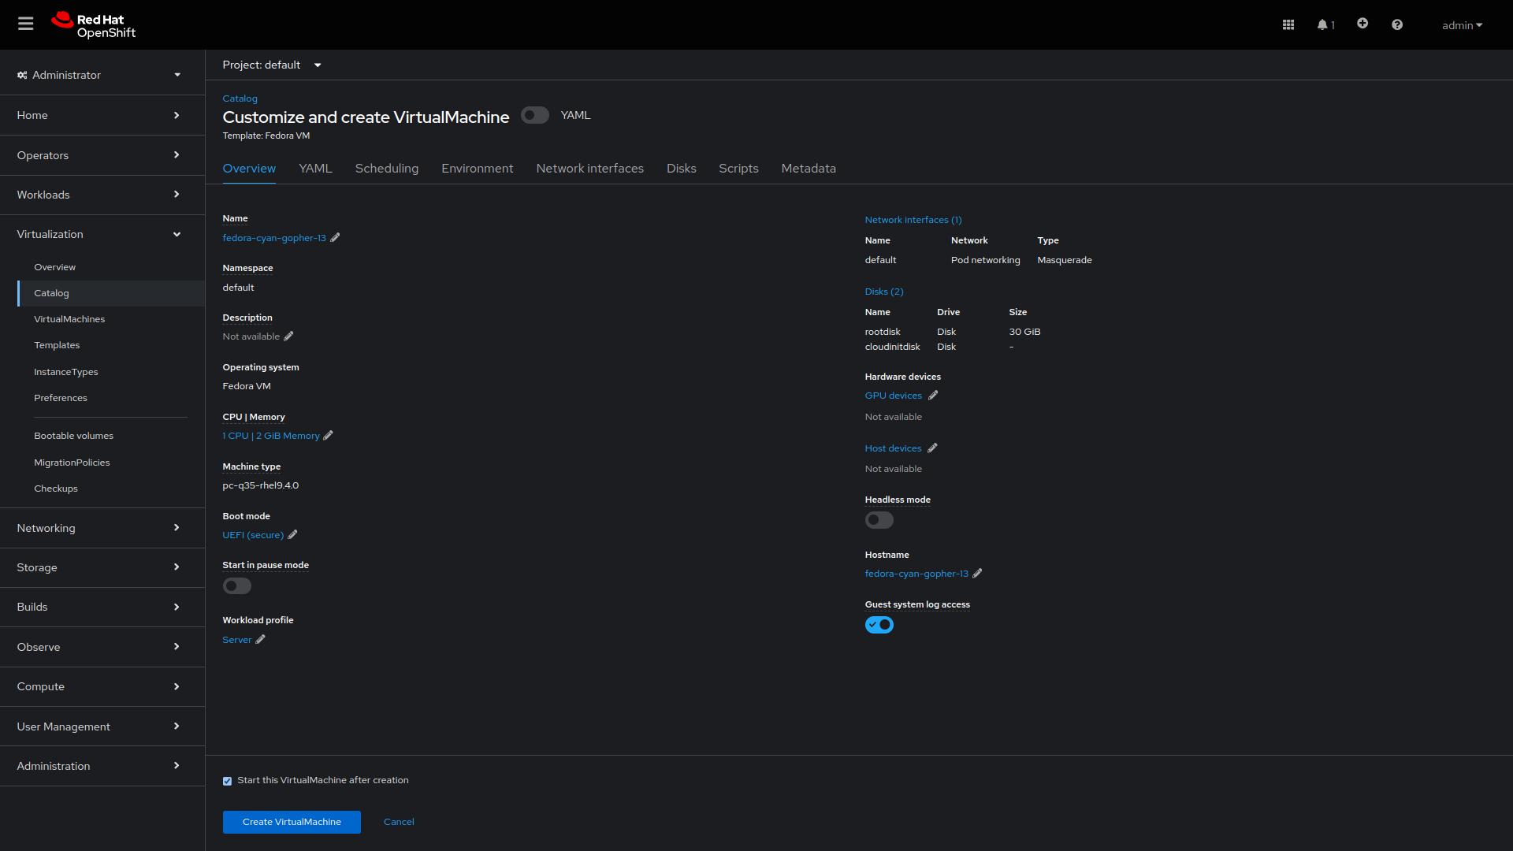
Task: Open the application launcher grid icon
Action: (x=1288, y=24)
